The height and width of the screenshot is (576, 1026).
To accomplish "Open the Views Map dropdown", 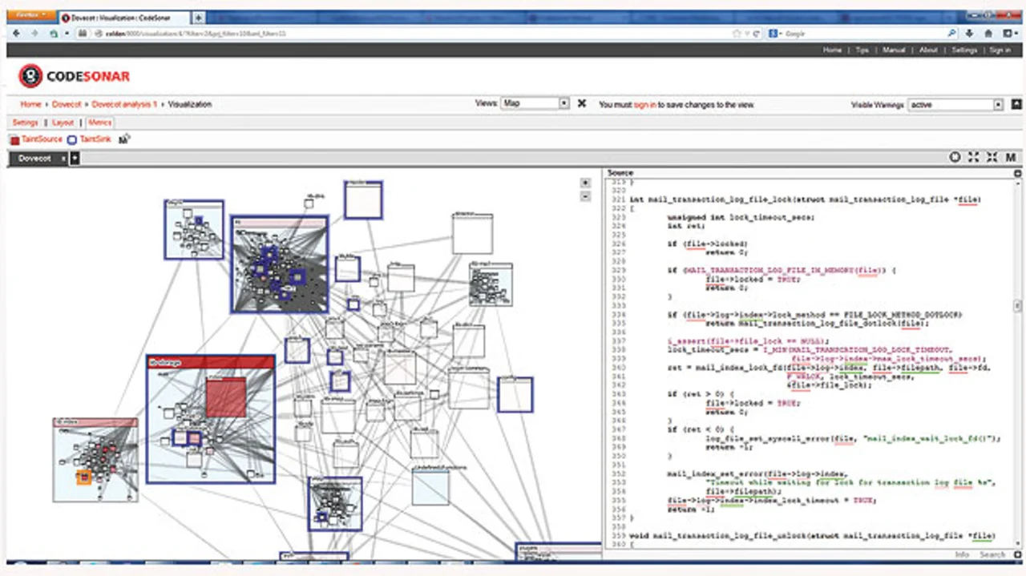I will [x=535, y=104].
